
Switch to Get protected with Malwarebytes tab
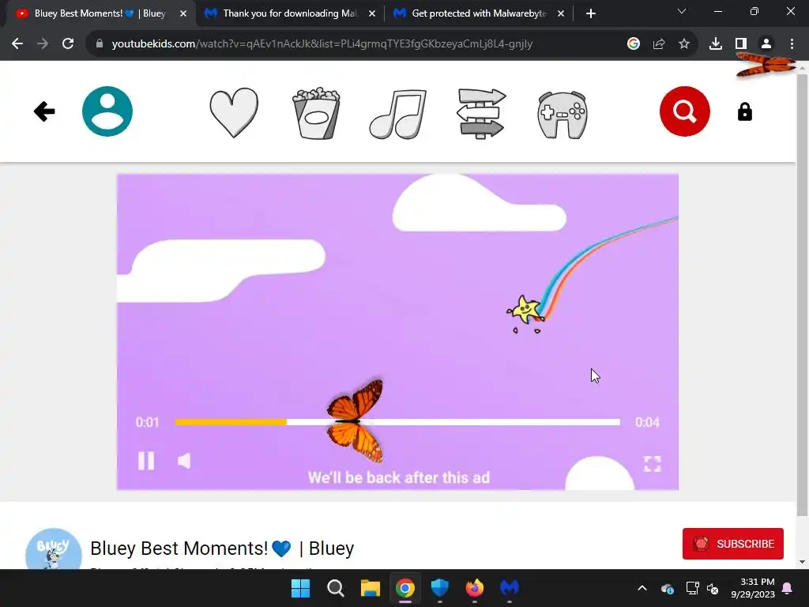coord(477,13)
